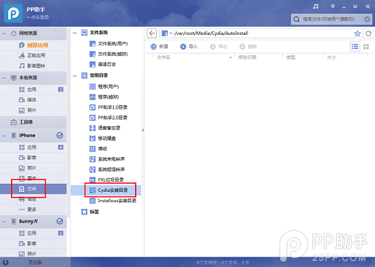Click the 导出 export button
375x267 pixels.
(x=219, y=46)
